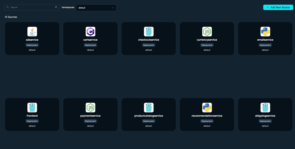Click the Deployment badge on paymentservice

(90, 121)
